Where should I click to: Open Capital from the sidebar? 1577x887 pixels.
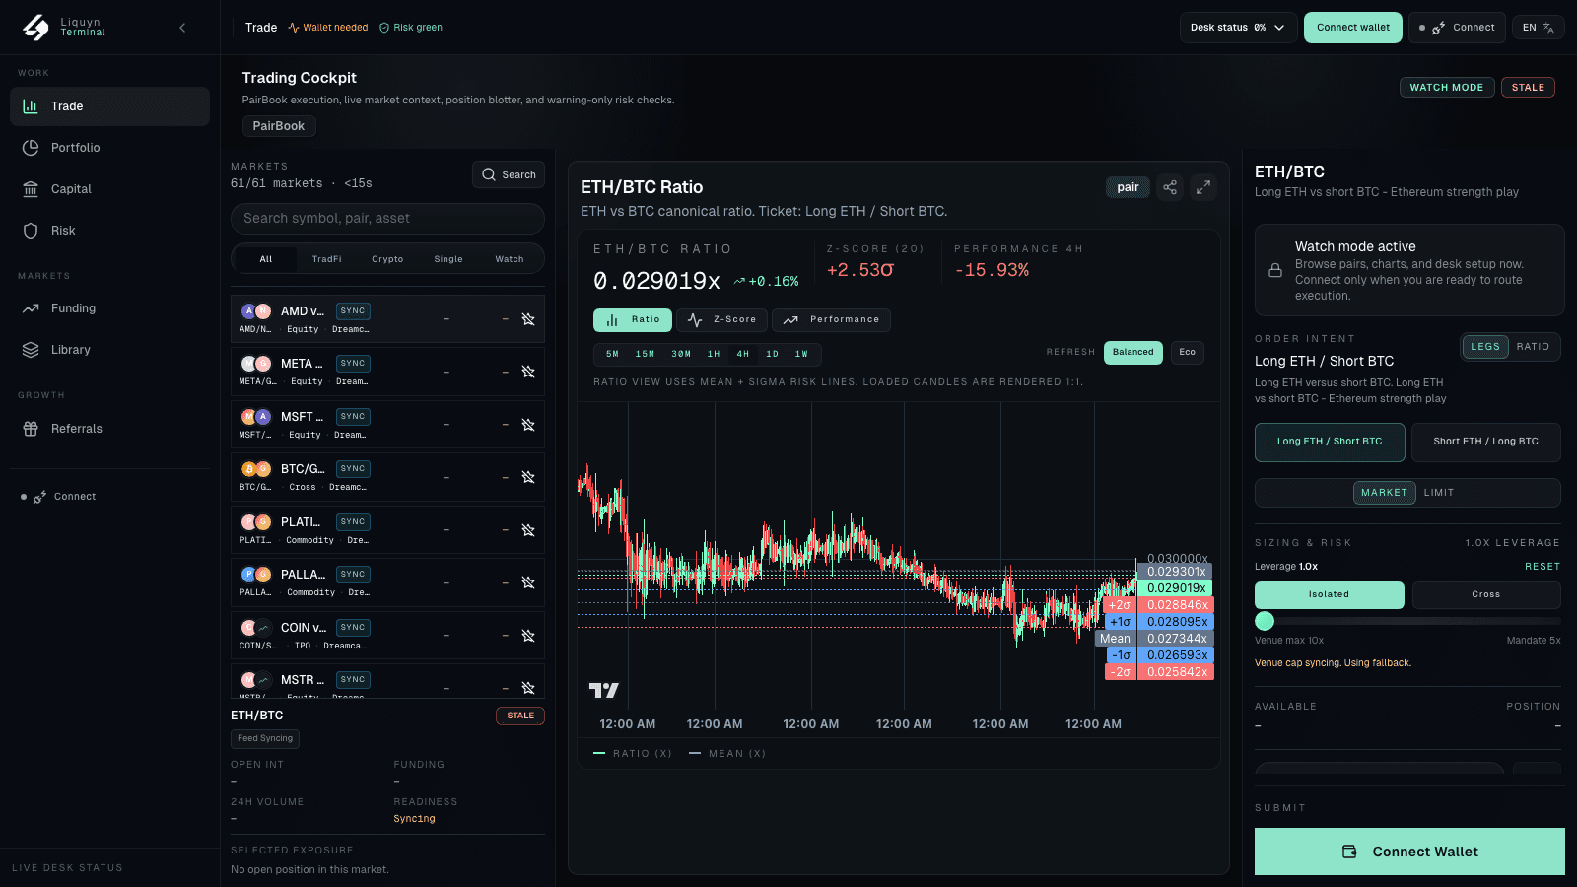tap(109, 189)
